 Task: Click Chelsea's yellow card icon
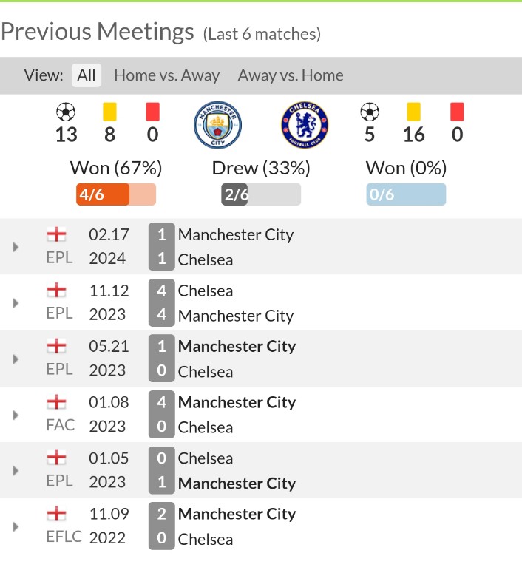click(413, 112)
